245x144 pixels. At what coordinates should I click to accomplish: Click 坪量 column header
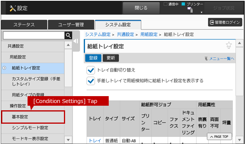point(227,123)
